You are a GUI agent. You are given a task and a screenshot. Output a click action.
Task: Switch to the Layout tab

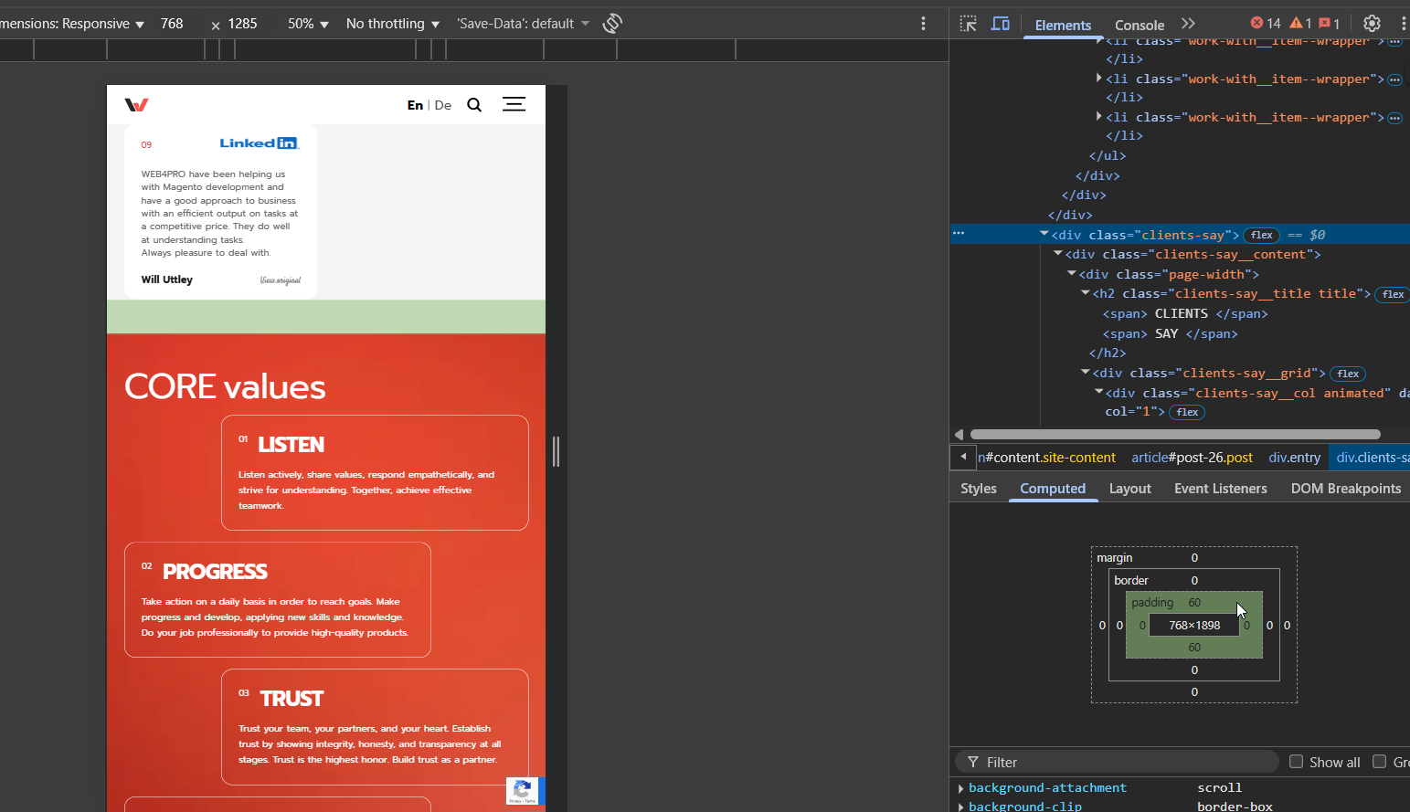tap(1129, 489)
